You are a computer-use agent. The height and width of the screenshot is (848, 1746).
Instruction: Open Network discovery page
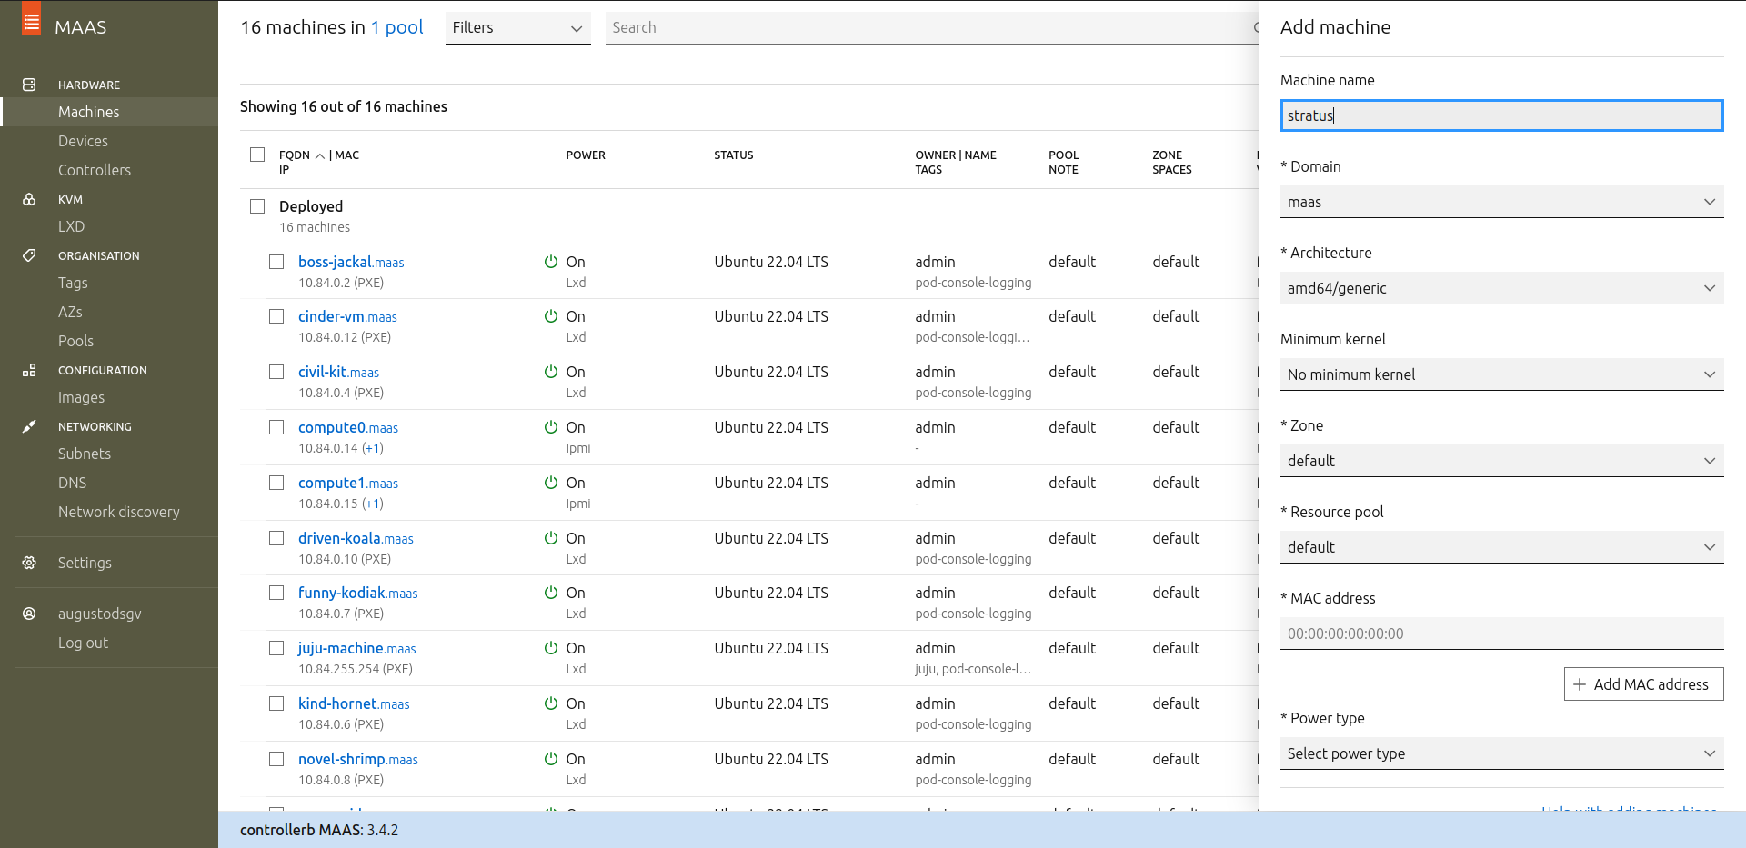tap(119, 512)
